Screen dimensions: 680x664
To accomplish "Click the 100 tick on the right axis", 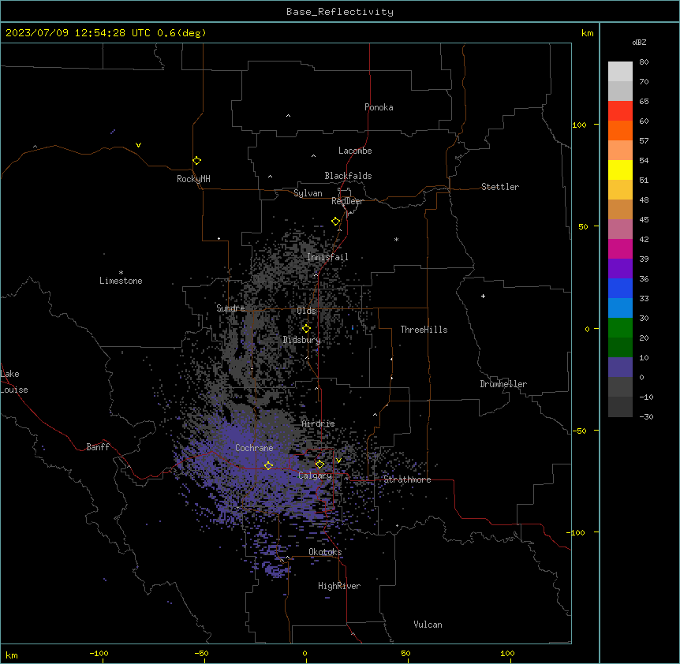I will point(579,125).
